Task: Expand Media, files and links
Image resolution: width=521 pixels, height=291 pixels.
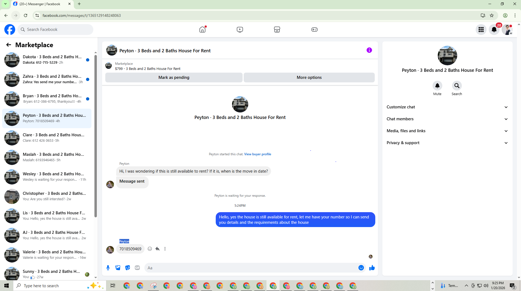Action: tap(447, 131)
